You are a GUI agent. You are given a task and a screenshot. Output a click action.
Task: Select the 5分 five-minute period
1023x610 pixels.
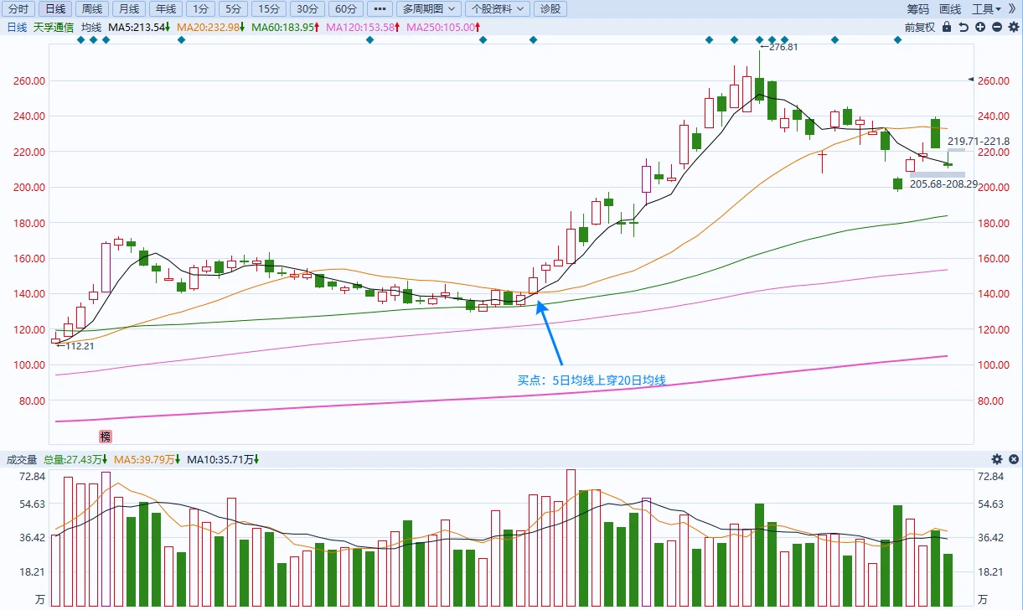click(x=232, y=9)
